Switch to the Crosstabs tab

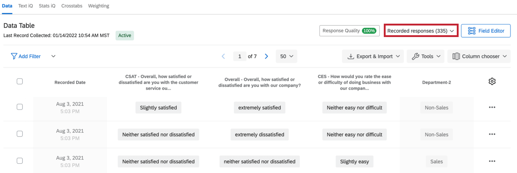pyautogui.click(x=72, y=6)
